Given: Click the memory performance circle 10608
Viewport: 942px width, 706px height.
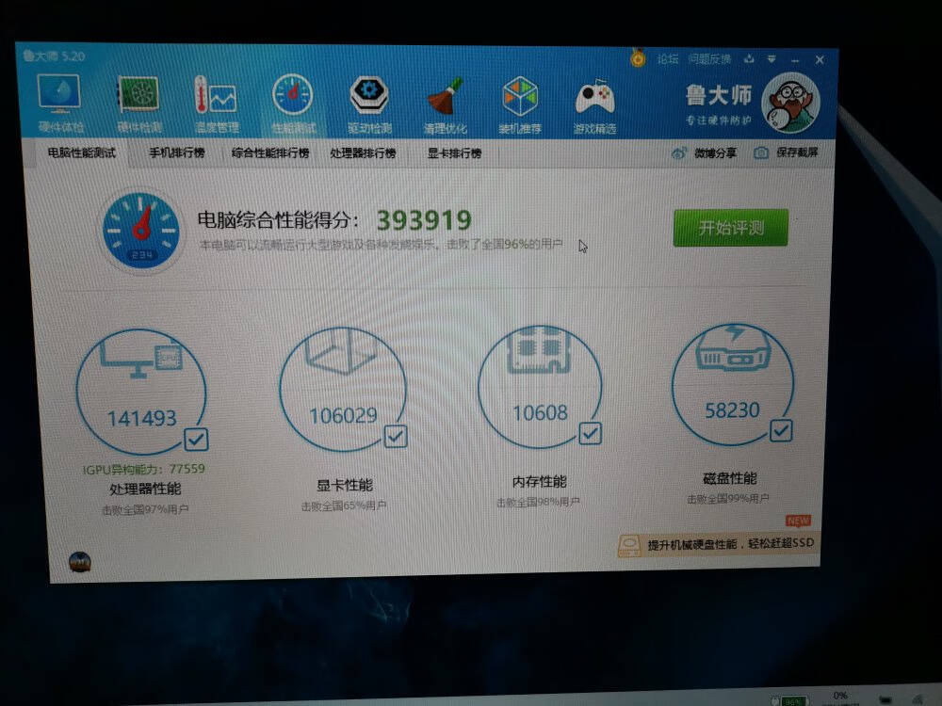Looking at the screenshot, I should [540, 387].
